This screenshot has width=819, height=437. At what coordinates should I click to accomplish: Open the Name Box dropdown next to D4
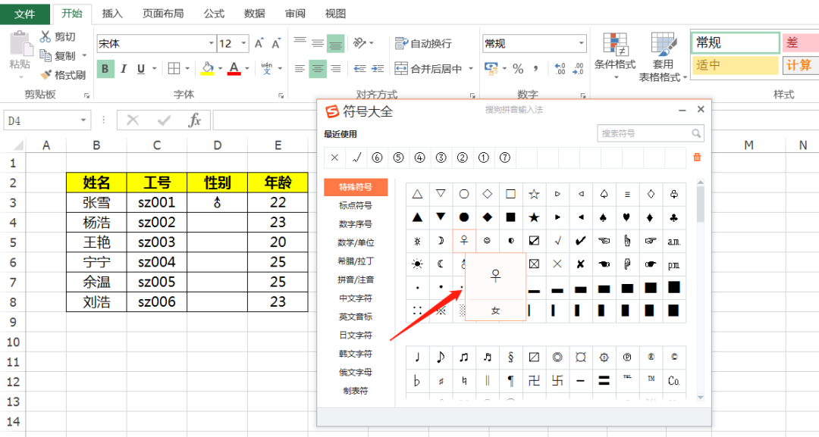point(83,120)
